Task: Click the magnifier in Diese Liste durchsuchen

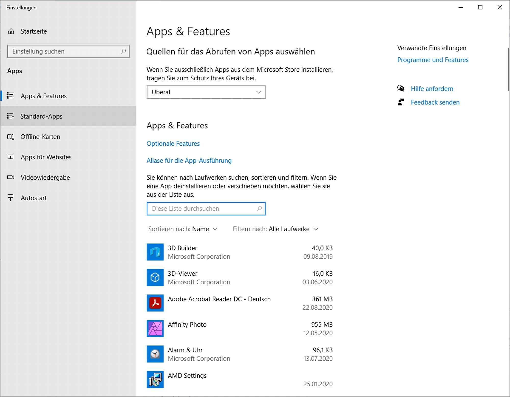Action: tap(259, 209)
